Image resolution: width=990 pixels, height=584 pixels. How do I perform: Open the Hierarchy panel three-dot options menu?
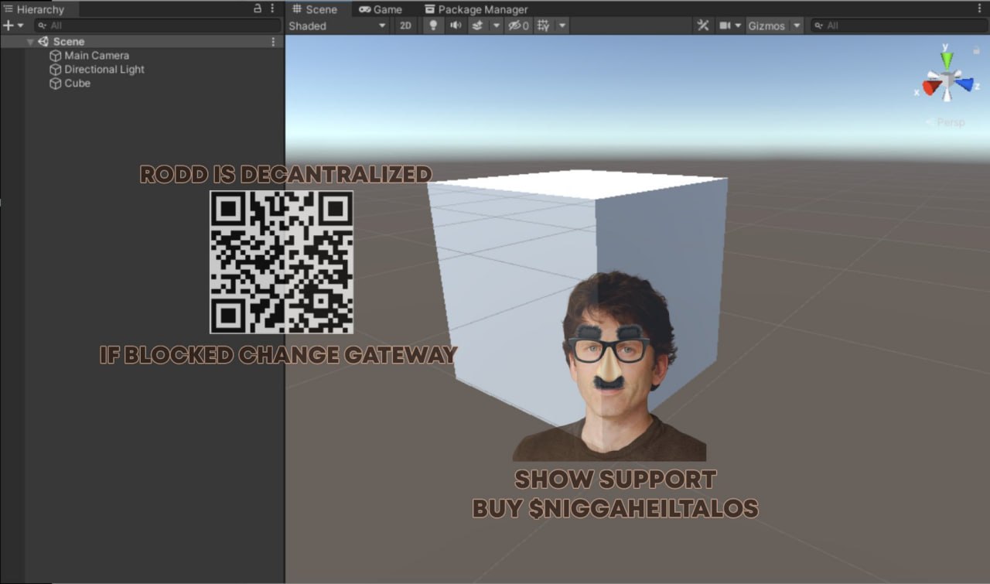[272, 9]
